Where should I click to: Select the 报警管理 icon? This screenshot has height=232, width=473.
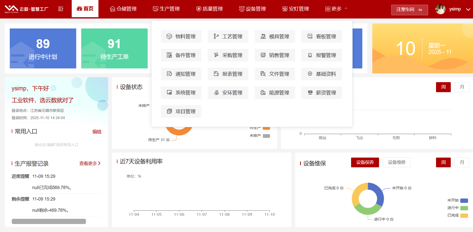coord(322,55)
